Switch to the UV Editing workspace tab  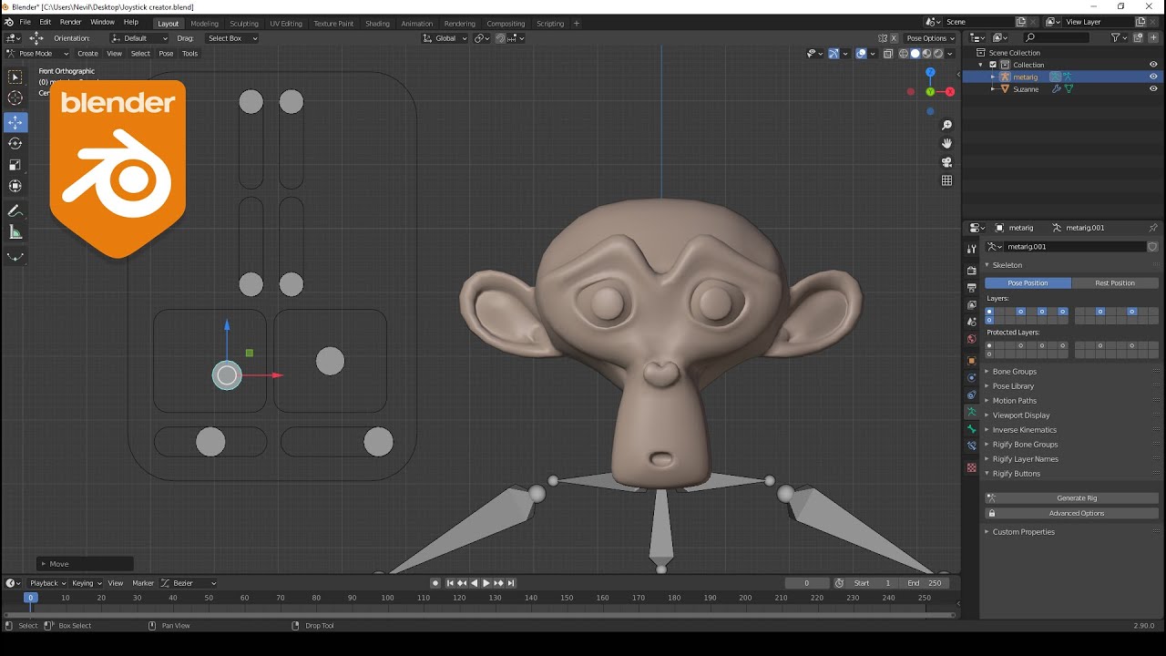click(x=285, y=24)
